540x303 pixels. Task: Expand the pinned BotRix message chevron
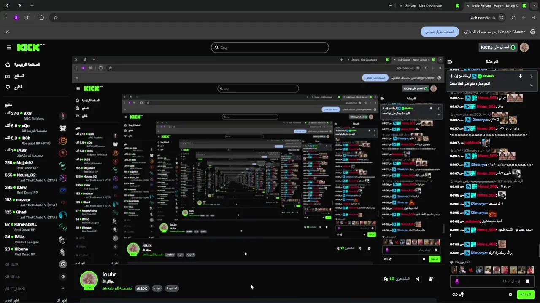[532, 85]
